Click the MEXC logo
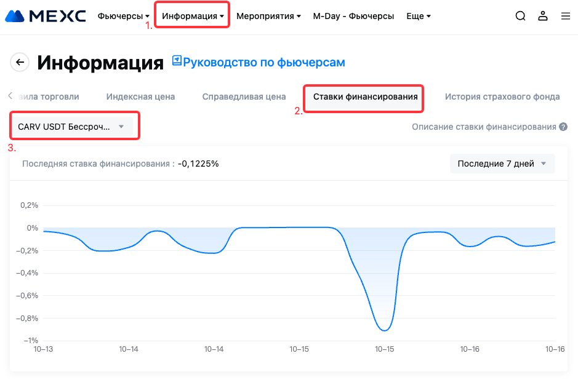This screenshot has width=578, height=380. pyautogui.click(x=46, y=16)
